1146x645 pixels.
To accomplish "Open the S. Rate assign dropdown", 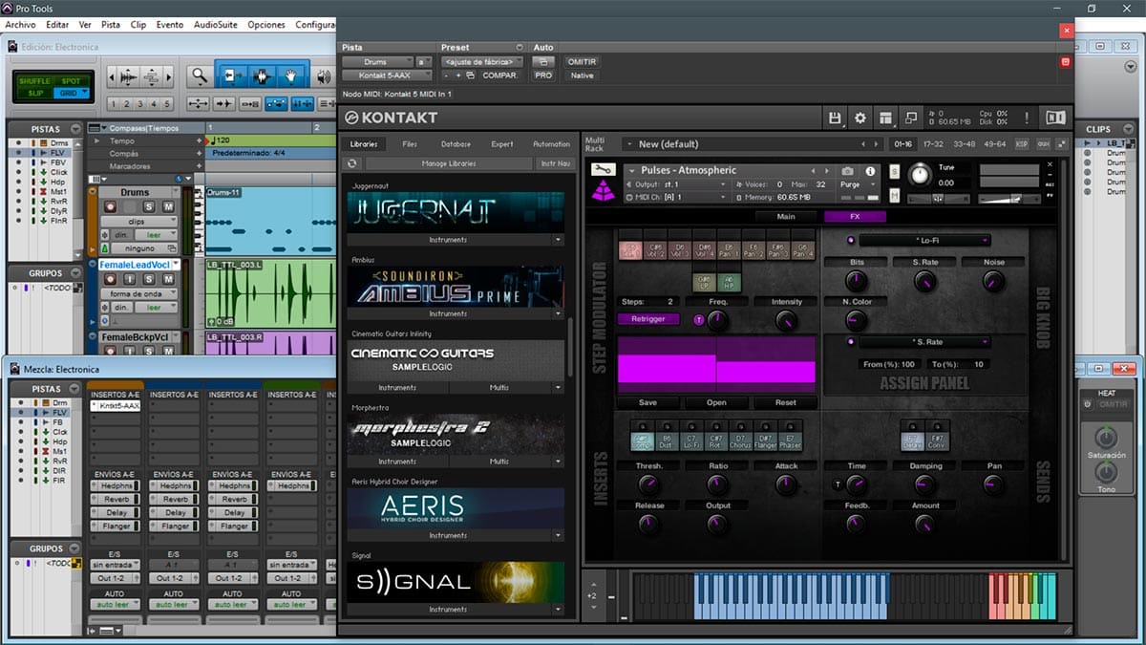I will (x=924, y=341).
